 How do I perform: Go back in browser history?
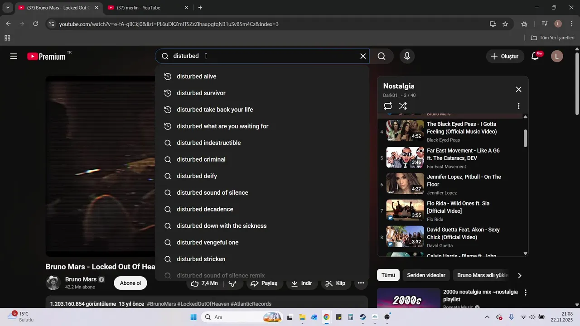click(8, 24)
